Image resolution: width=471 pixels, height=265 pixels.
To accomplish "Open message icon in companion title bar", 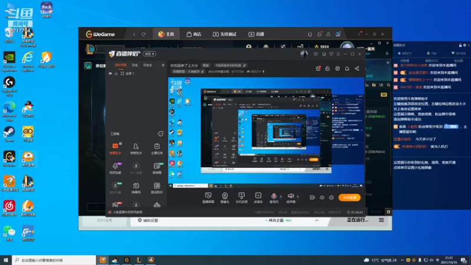I will [316, 54].
